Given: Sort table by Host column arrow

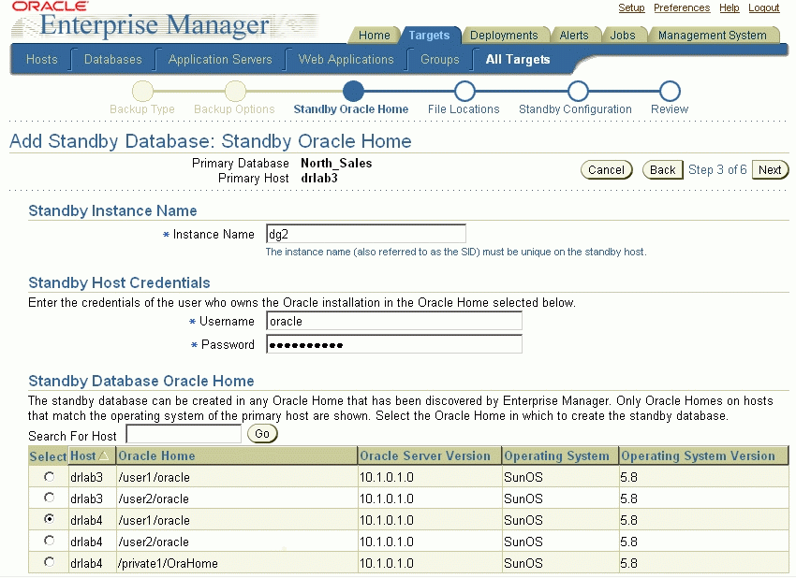Looking at the screenshot, I should 103,455.
